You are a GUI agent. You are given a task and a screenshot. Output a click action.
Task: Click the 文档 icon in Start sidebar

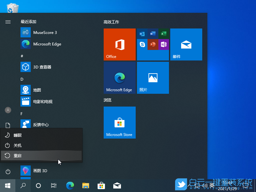pyautogui.click(x=8, y=125)
